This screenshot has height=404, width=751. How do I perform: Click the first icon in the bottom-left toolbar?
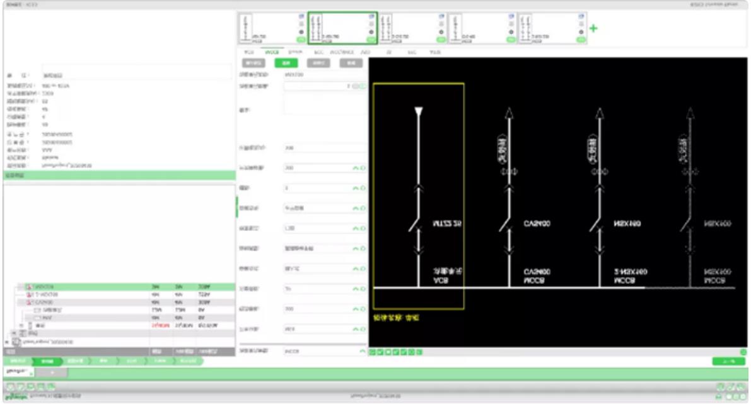click(11, 385)
